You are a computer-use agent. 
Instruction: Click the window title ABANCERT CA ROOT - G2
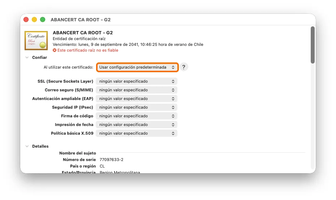click(81, 20)
